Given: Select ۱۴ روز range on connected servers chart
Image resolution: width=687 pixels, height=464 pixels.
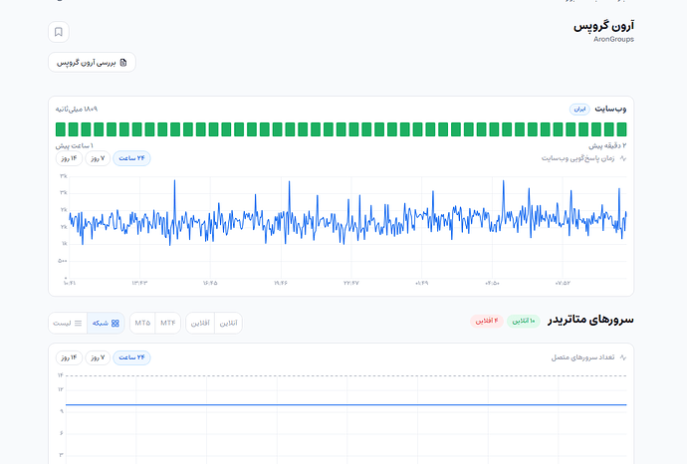Looking at the screenshot, I should [70, 357].
